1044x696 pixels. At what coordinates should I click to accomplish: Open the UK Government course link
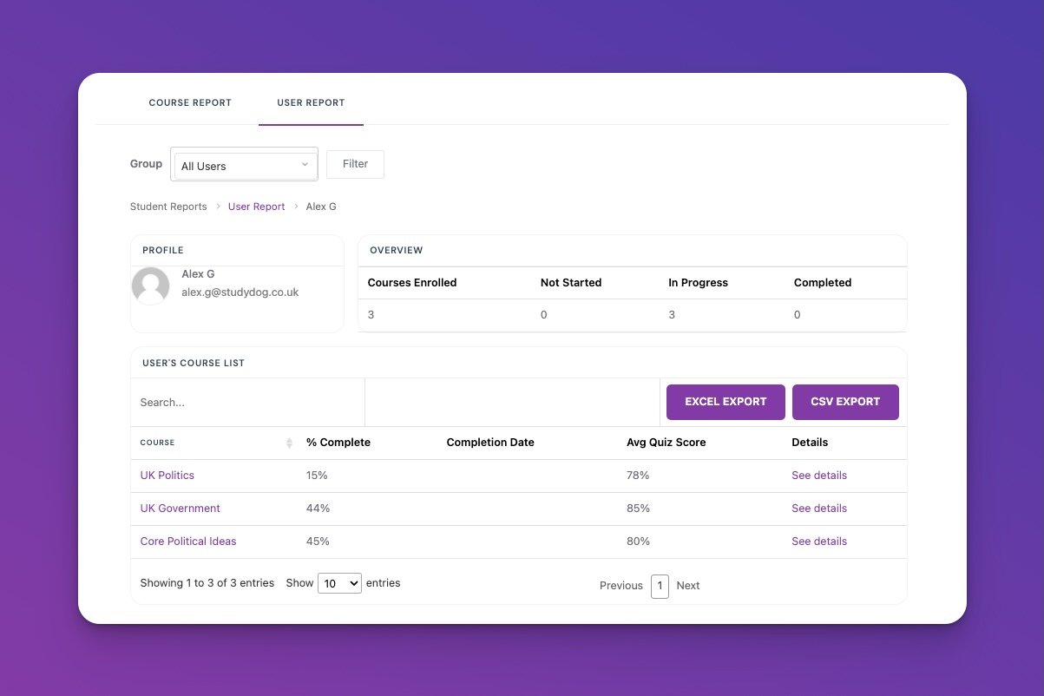(180, 509)
